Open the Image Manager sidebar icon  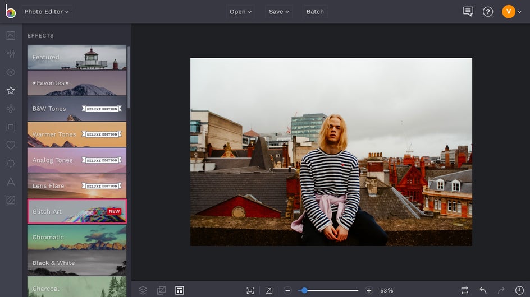tap(11, 36)
